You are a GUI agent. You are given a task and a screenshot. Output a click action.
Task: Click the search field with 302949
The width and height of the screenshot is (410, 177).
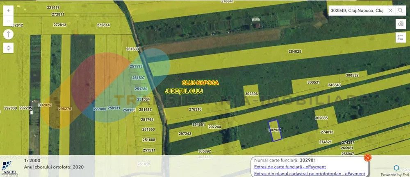click(x=357, y=10)
